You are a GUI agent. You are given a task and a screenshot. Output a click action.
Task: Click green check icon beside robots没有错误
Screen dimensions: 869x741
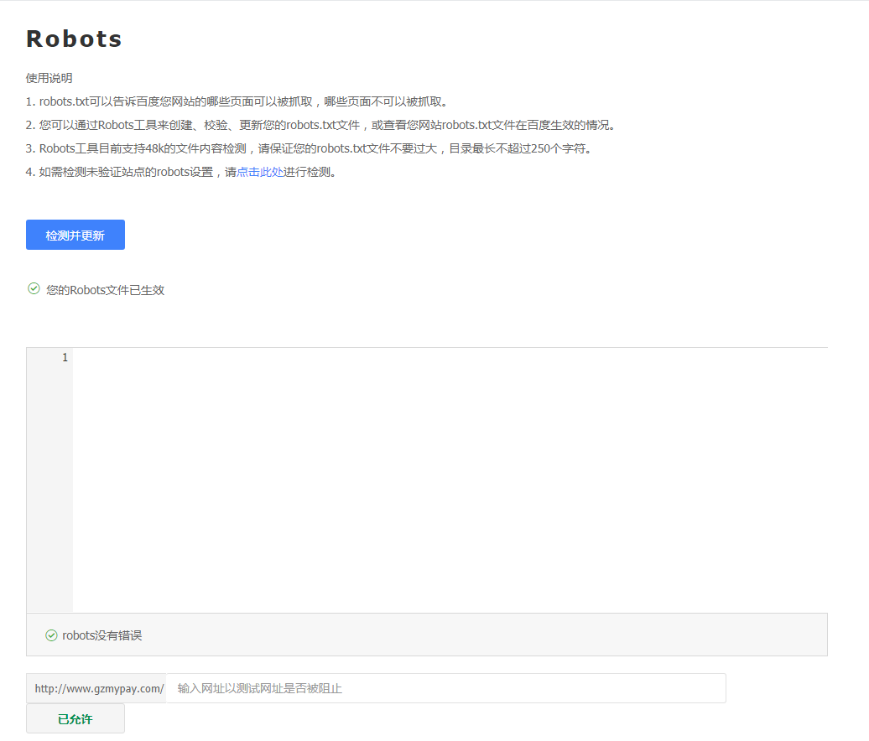click(x=51, y=635)
